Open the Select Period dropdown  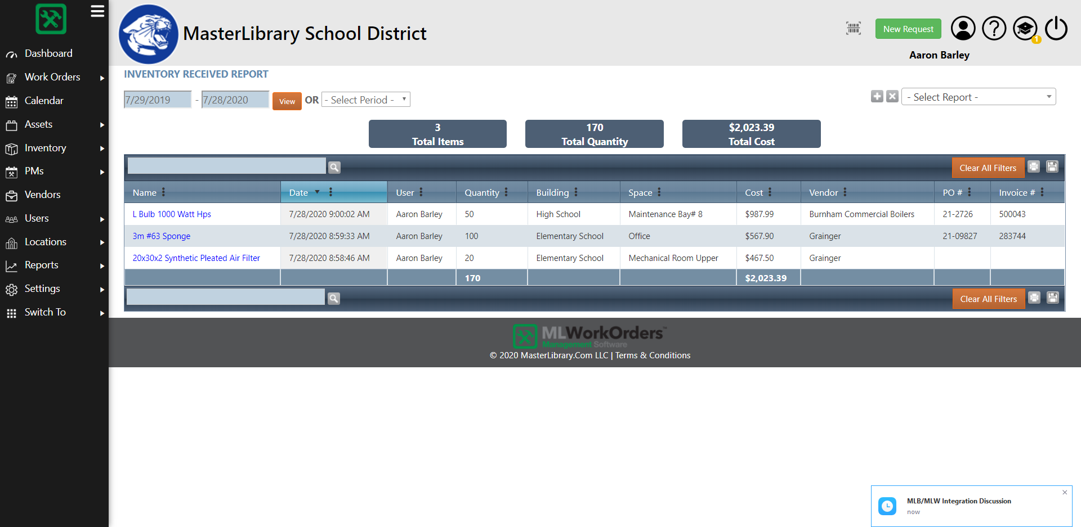tap(366, 100)
